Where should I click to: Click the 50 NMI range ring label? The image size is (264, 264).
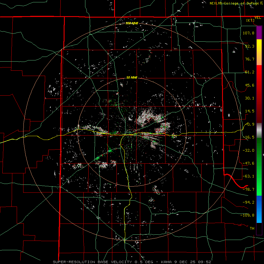[132, 78]
